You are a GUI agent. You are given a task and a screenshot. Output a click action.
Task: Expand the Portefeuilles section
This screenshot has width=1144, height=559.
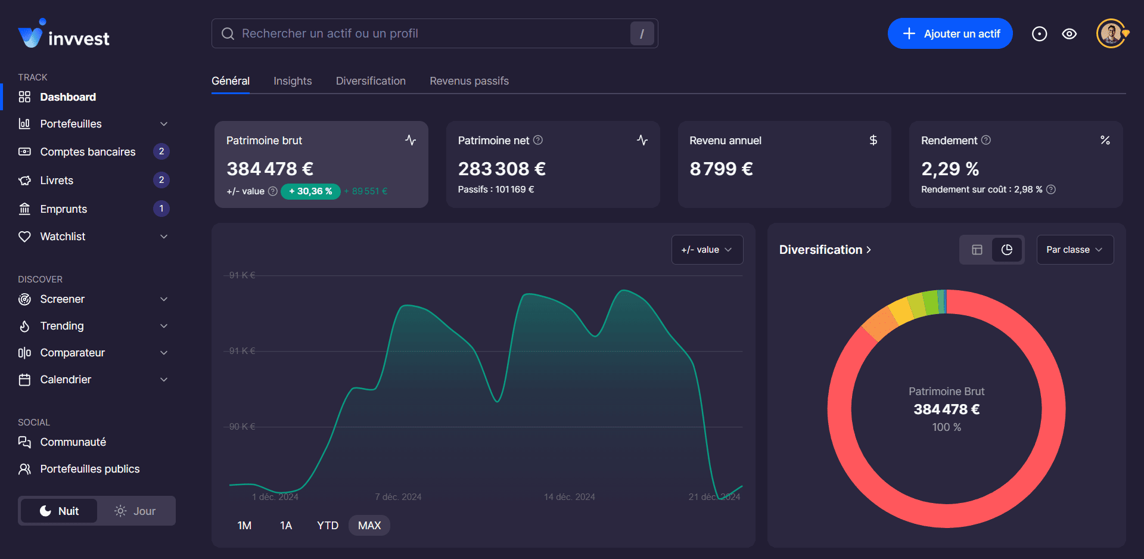[x=164, y=124]
